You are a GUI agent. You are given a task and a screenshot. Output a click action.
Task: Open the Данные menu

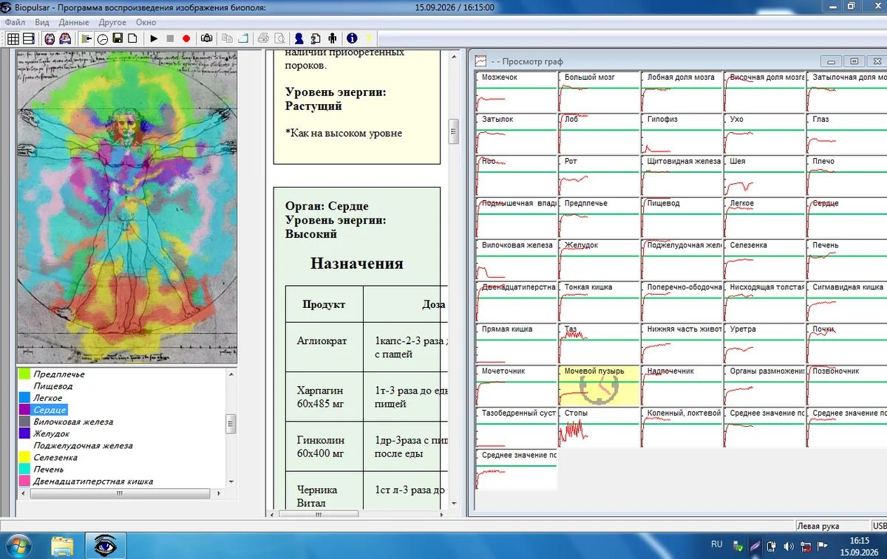[74, 22]
